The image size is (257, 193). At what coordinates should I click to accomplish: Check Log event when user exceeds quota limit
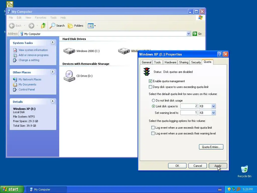point(153,127)
